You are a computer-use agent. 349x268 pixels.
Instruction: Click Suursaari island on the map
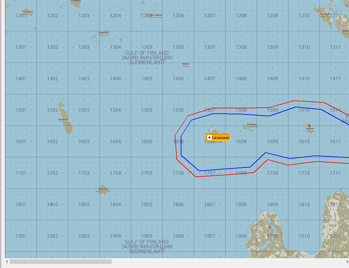(66, 119)
